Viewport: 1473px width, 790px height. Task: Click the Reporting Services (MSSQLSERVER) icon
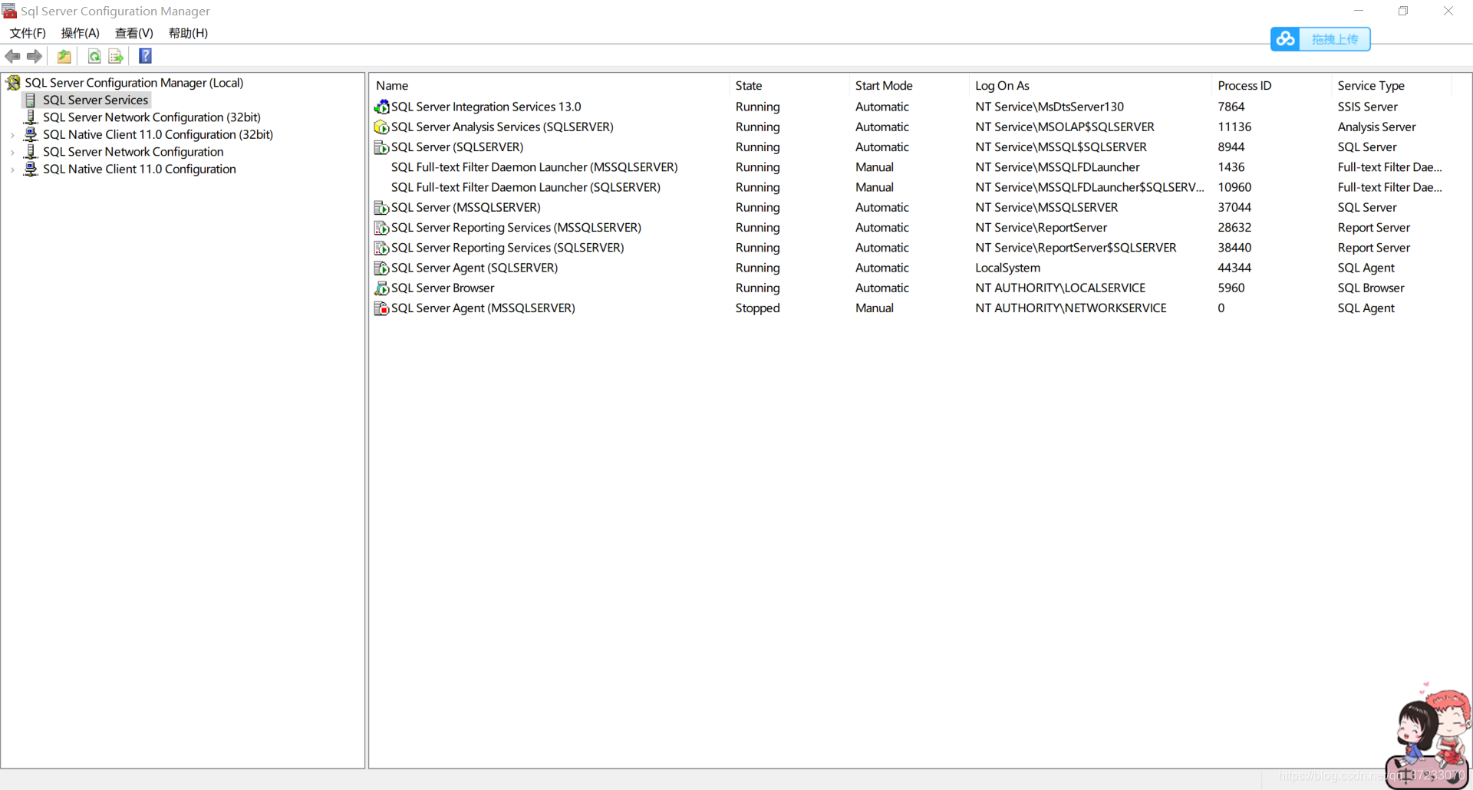point(381,228)
